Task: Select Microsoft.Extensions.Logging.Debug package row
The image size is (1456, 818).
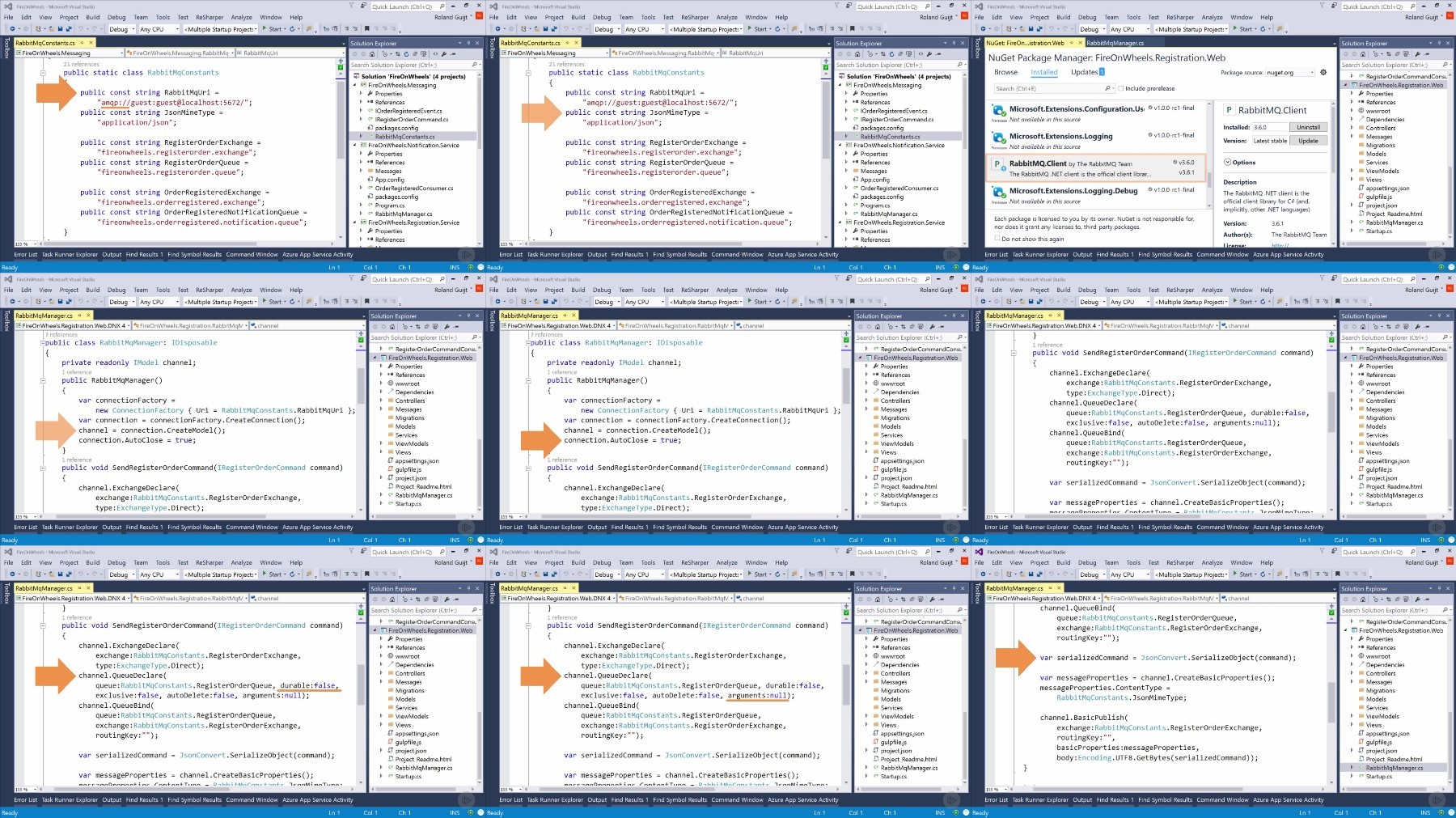Action: coord(1096,195)
